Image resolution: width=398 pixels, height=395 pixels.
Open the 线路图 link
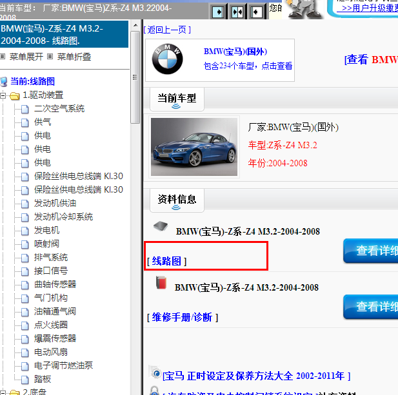(x=166, y=261)
